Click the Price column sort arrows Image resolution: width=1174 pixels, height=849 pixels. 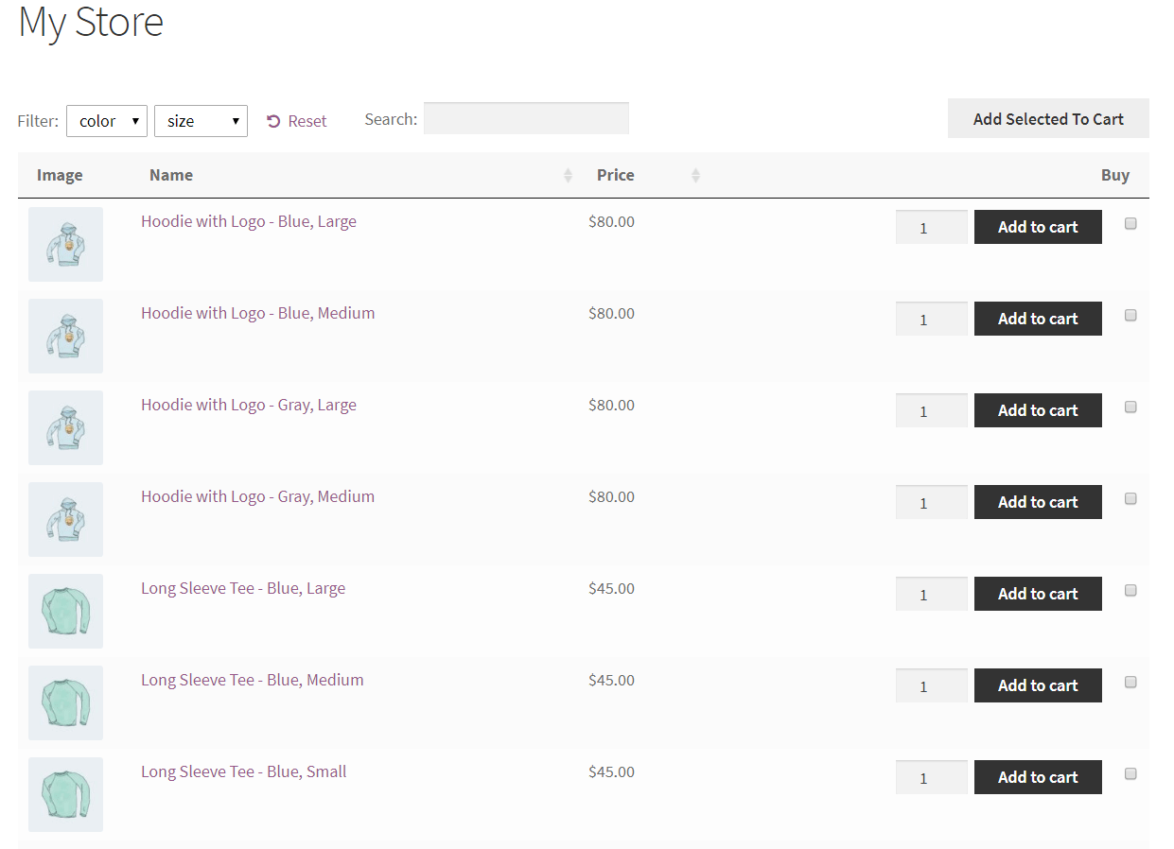coord(695,175)
